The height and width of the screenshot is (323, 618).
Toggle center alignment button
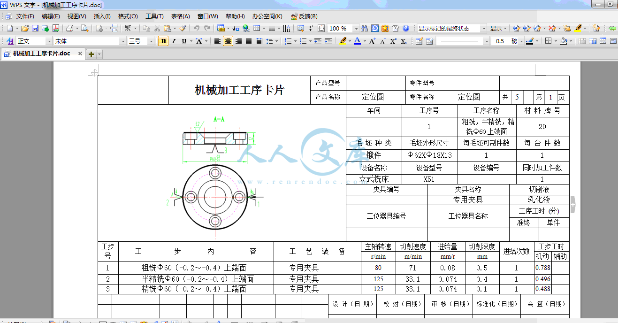[x=228, y=41]
